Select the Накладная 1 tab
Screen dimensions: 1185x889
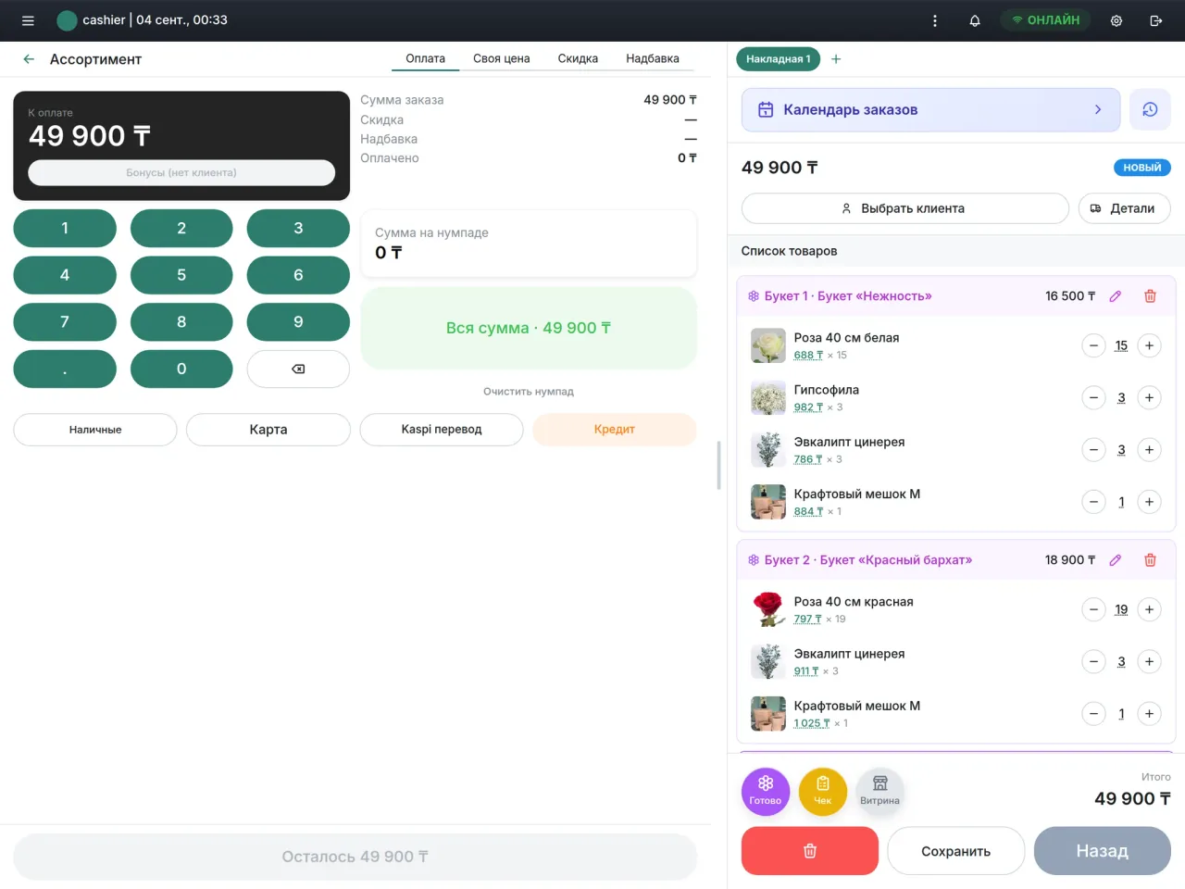click(x=779, y=59)
